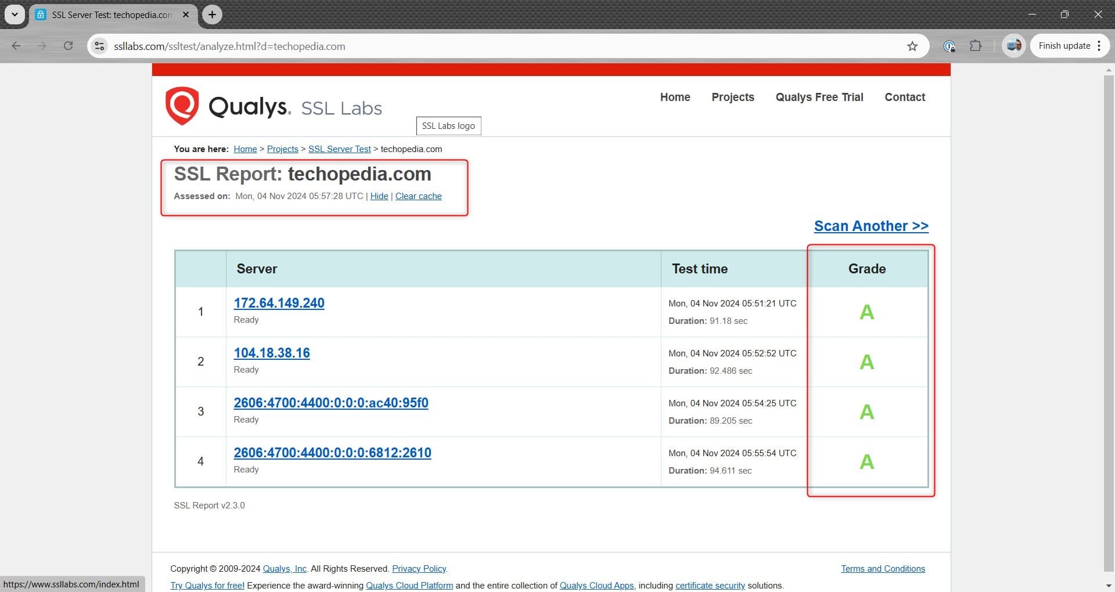Click the Home breadcrumb link

[x=245, y=149]
